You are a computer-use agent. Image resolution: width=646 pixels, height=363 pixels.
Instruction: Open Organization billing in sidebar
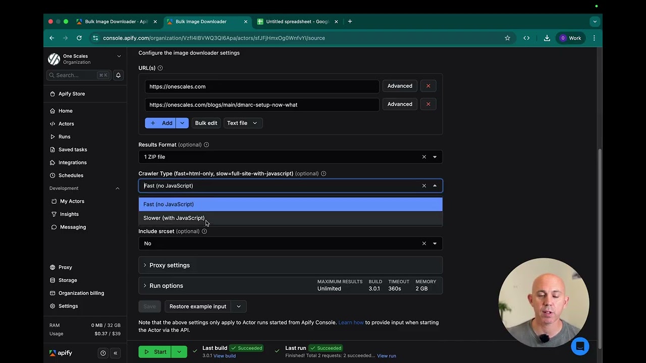coord(81,293)
